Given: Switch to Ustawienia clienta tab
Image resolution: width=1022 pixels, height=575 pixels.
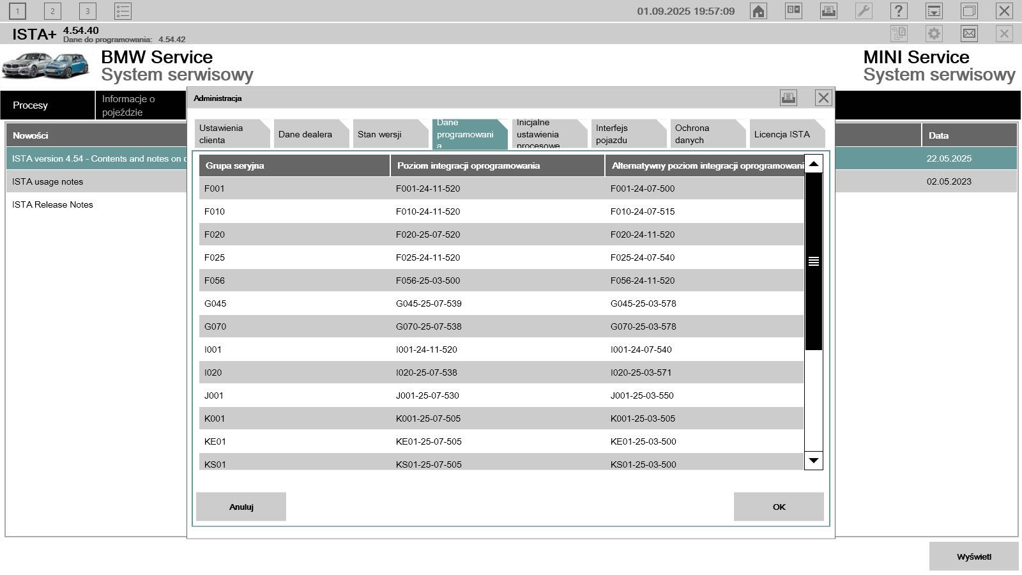Looking at the screenshot, I should (233, 134).
